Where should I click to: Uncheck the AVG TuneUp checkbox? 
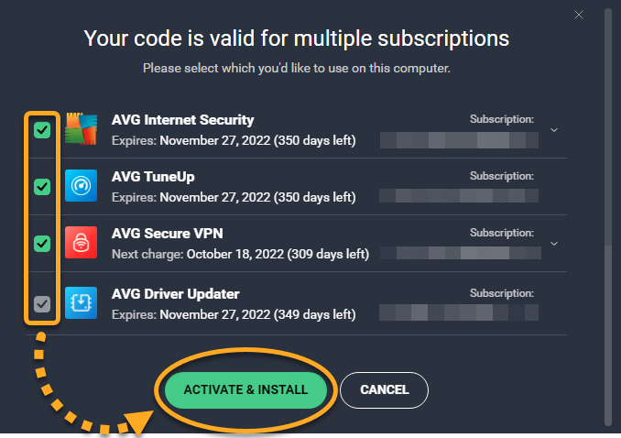coord(42,187)
